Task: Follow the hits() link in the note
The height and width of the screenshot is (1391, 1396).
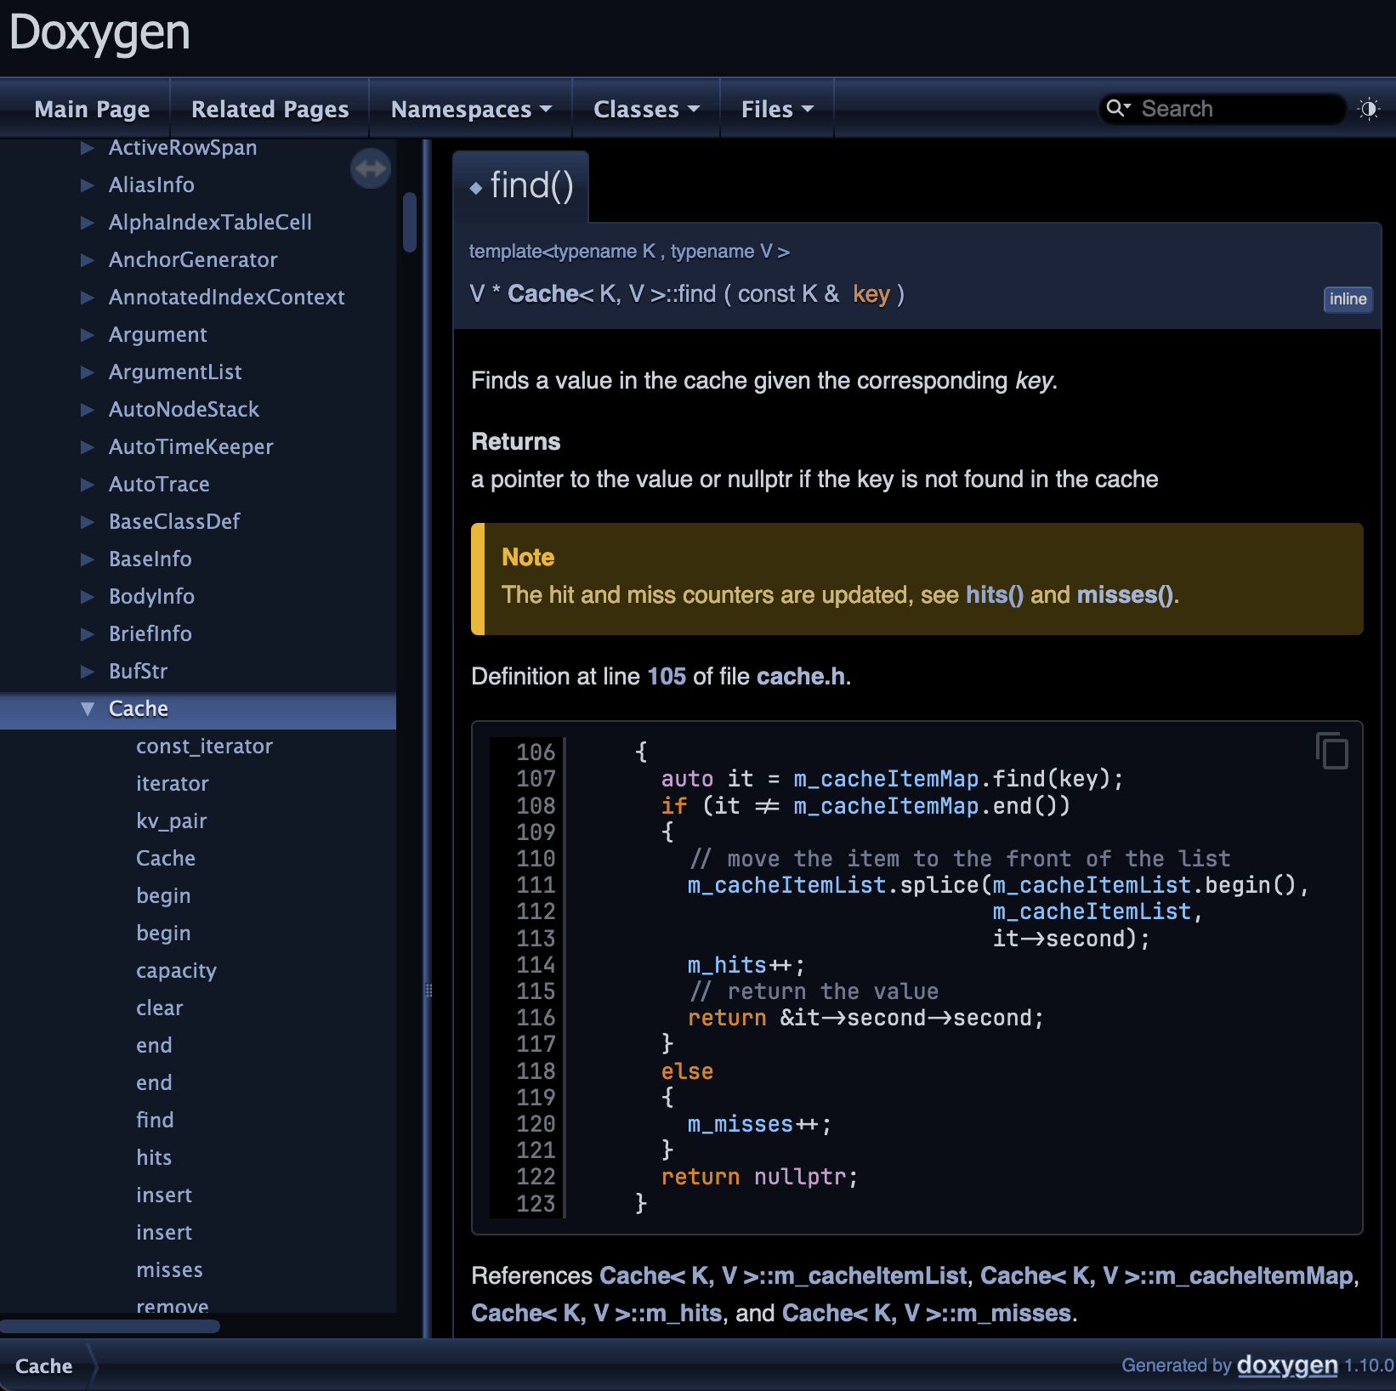Action: click(x=995, y=595)
